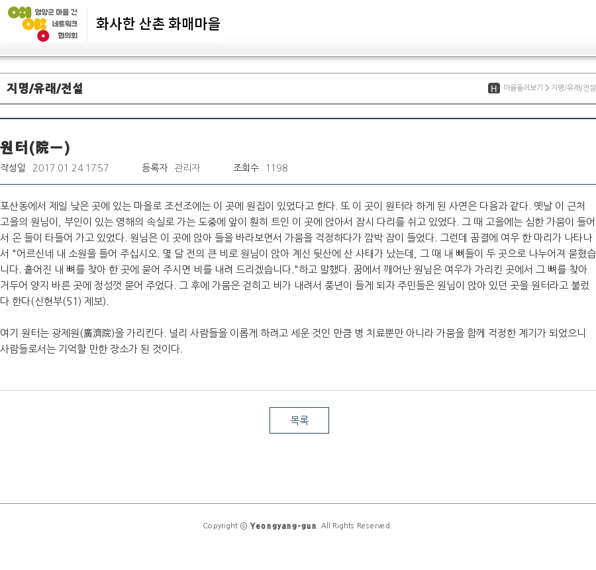
Task: Click the article title 원터(院-)
Action: tap(35, 148)
